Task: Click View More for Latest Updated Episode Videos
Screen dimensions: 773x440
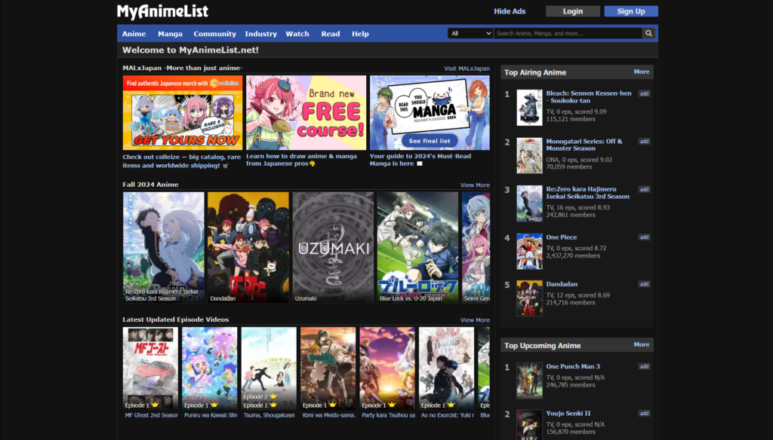Action: tap(476, 320)
